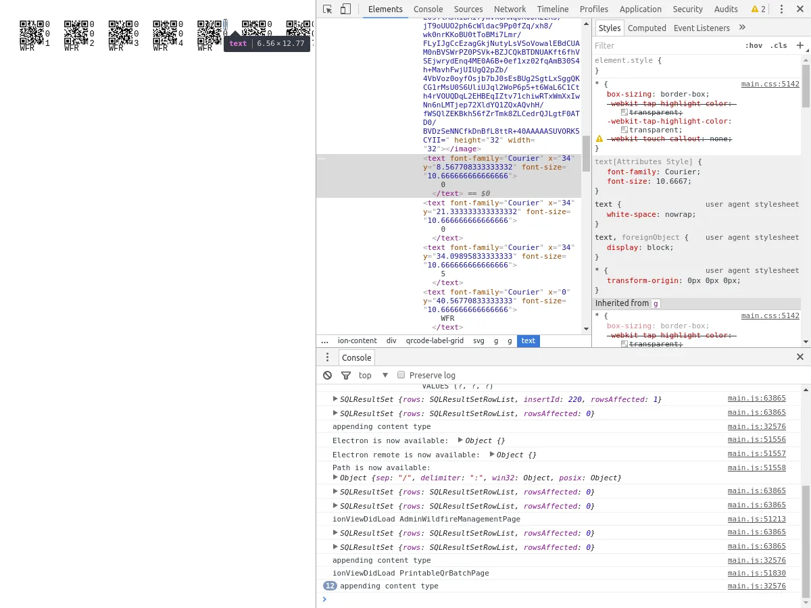Switch to the Elements tab
This screenshot has width=811, height=608.
[385, 9]
